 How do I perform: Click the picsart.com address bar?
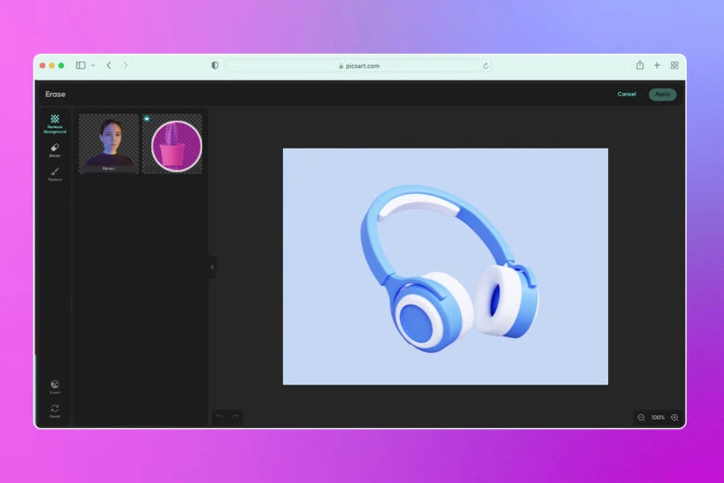coord(358,66)
